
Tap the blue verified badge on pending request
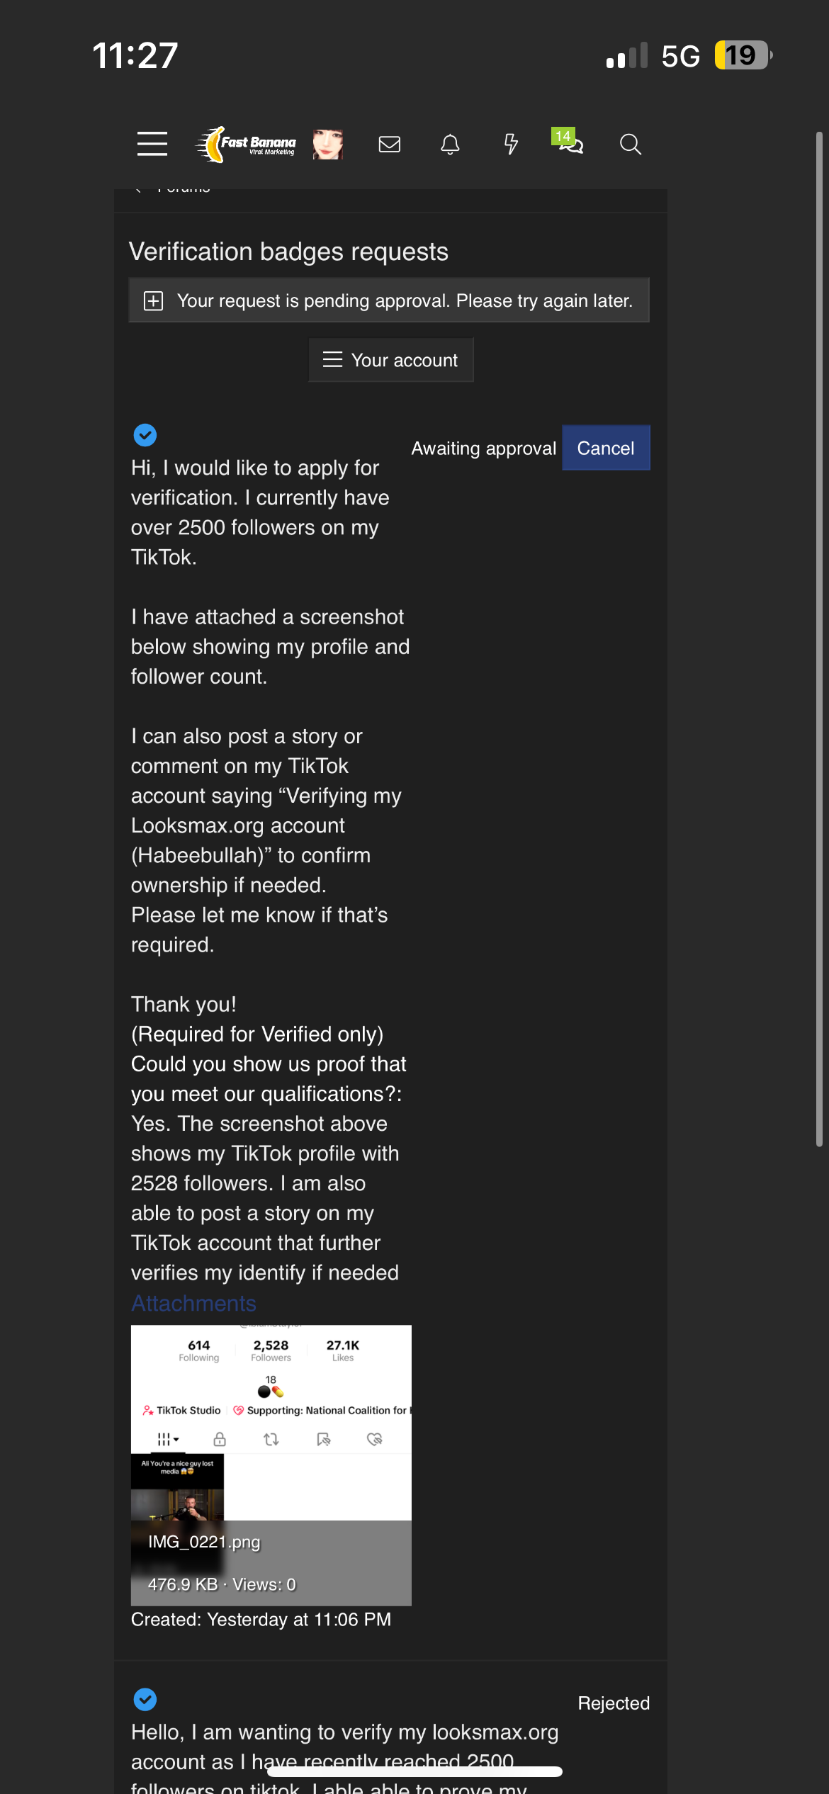[145, 434]
